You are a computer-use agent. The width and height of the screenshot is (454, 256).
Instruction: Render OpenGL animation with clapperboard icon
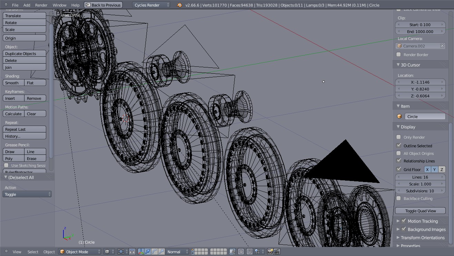click(276, 252)
